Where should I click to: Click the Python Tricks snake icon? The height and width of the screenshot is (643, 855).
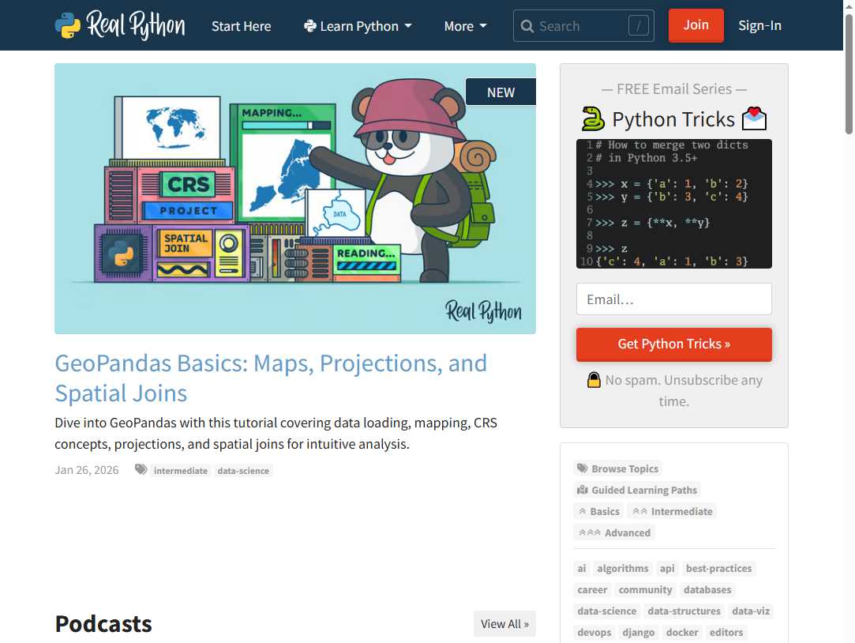(x=593, y=119)
